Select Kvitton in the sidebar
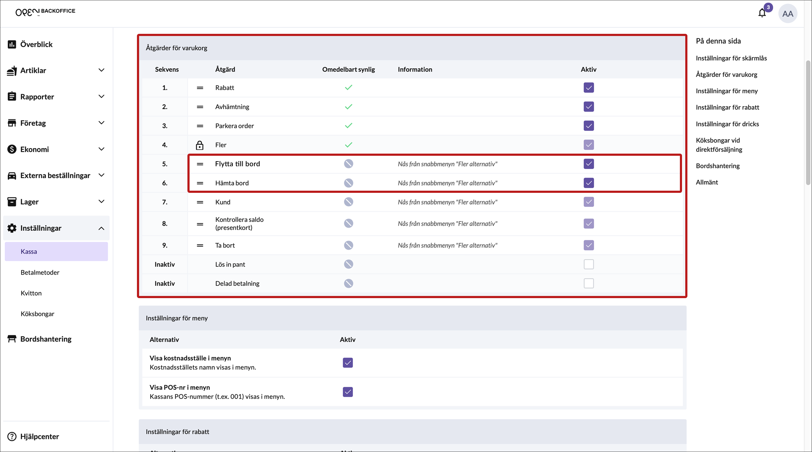 point(31,293)
